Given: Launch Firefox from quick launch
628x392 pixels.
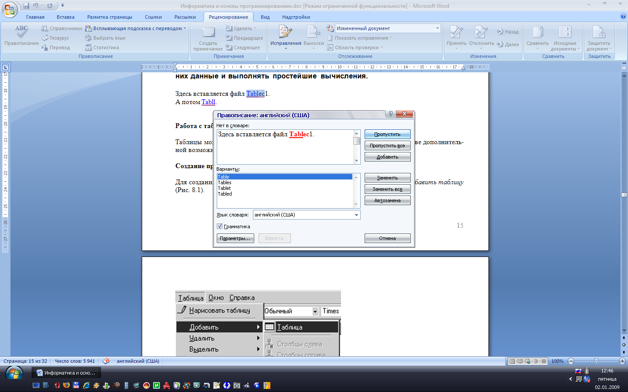Looking at the screenshot, I should tap(66, 385).
